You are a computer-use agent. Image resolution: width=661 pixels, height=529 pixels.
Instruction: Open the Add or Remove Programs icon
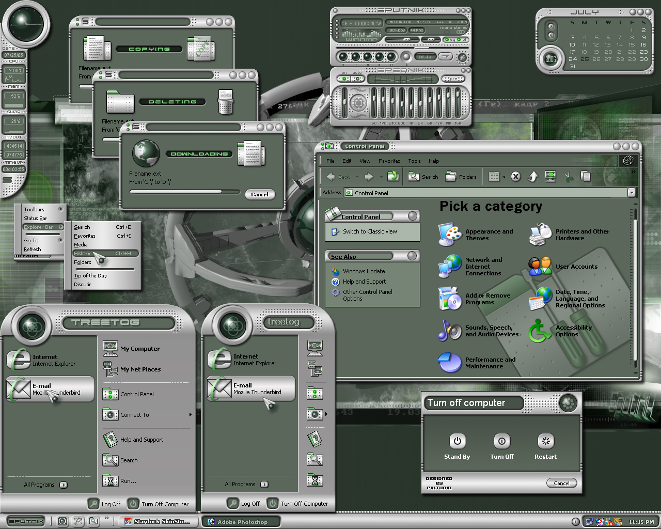point(449,299)
